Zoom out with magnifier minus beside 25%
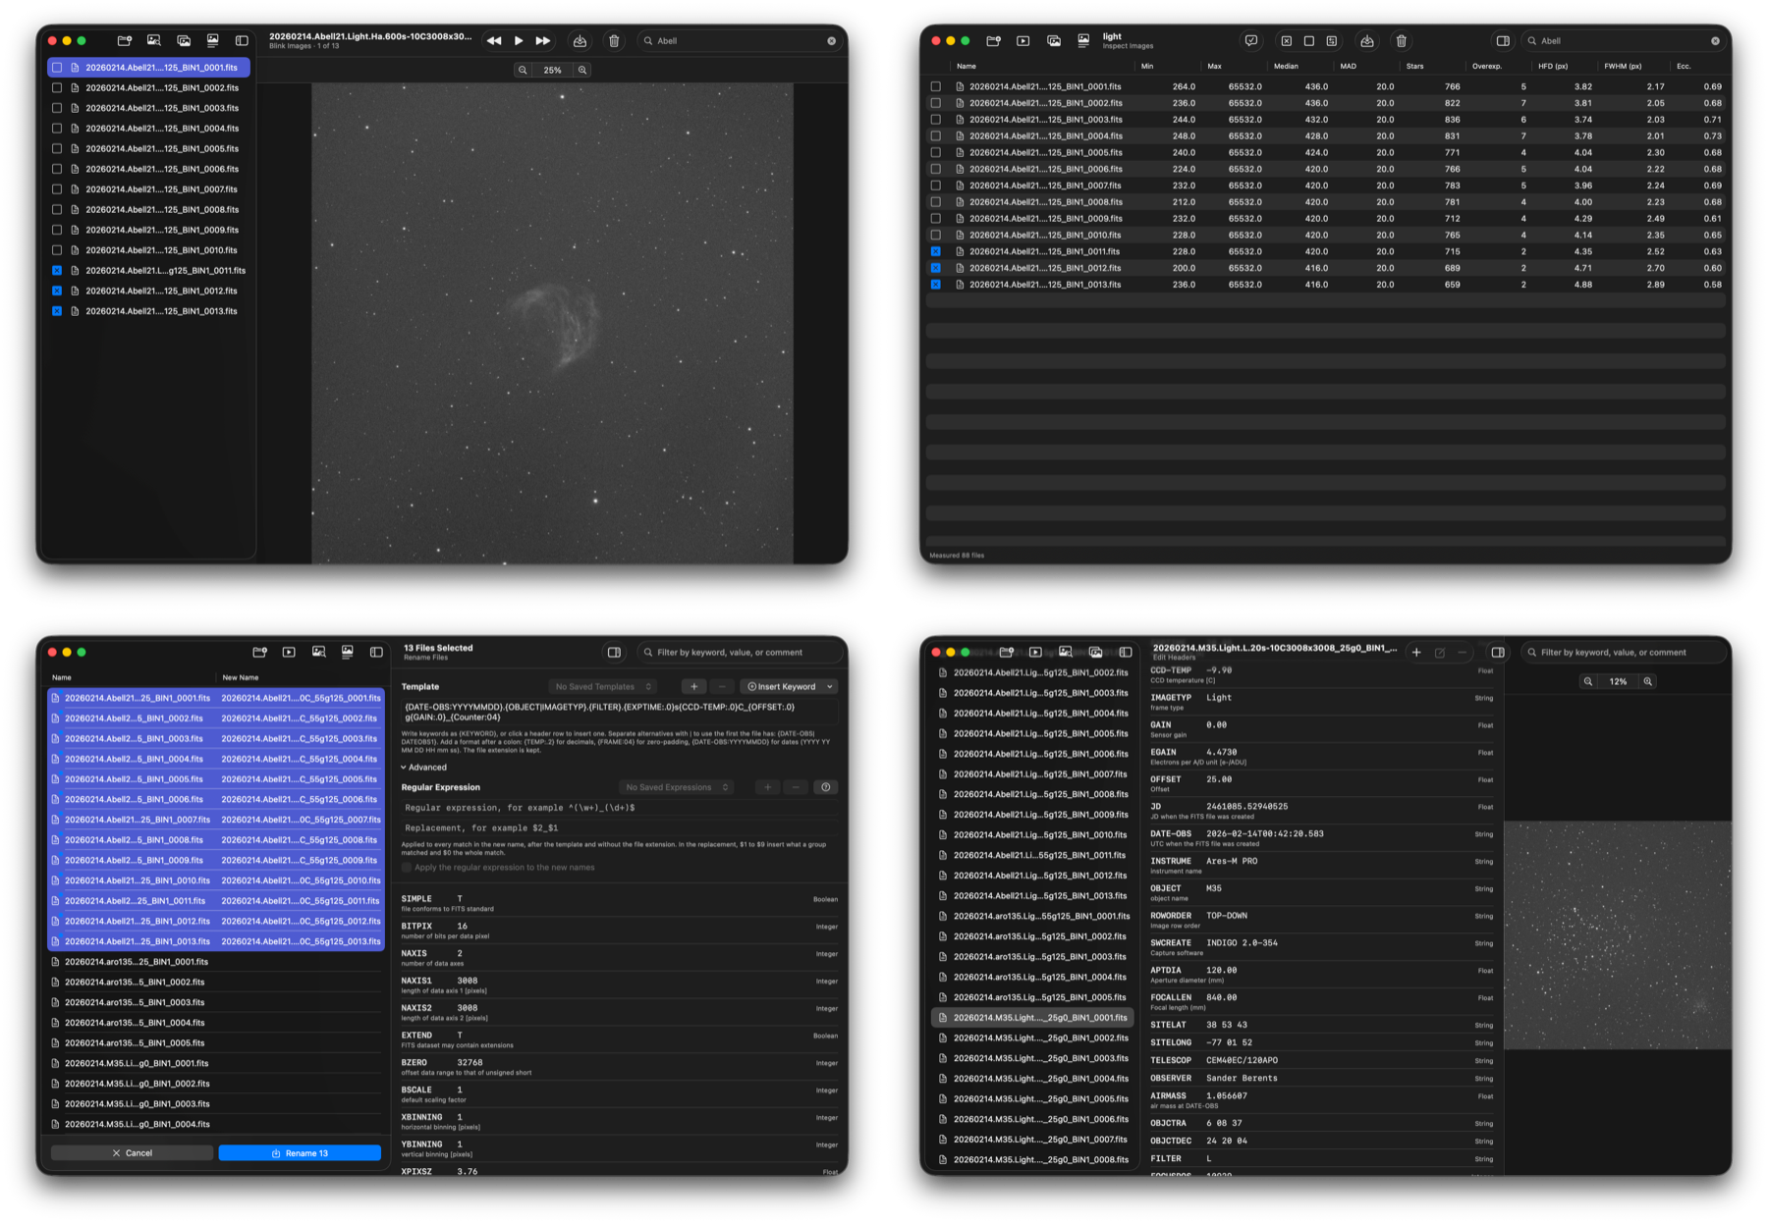This screenshot has height=1223, width=1768. coord(523,71)
